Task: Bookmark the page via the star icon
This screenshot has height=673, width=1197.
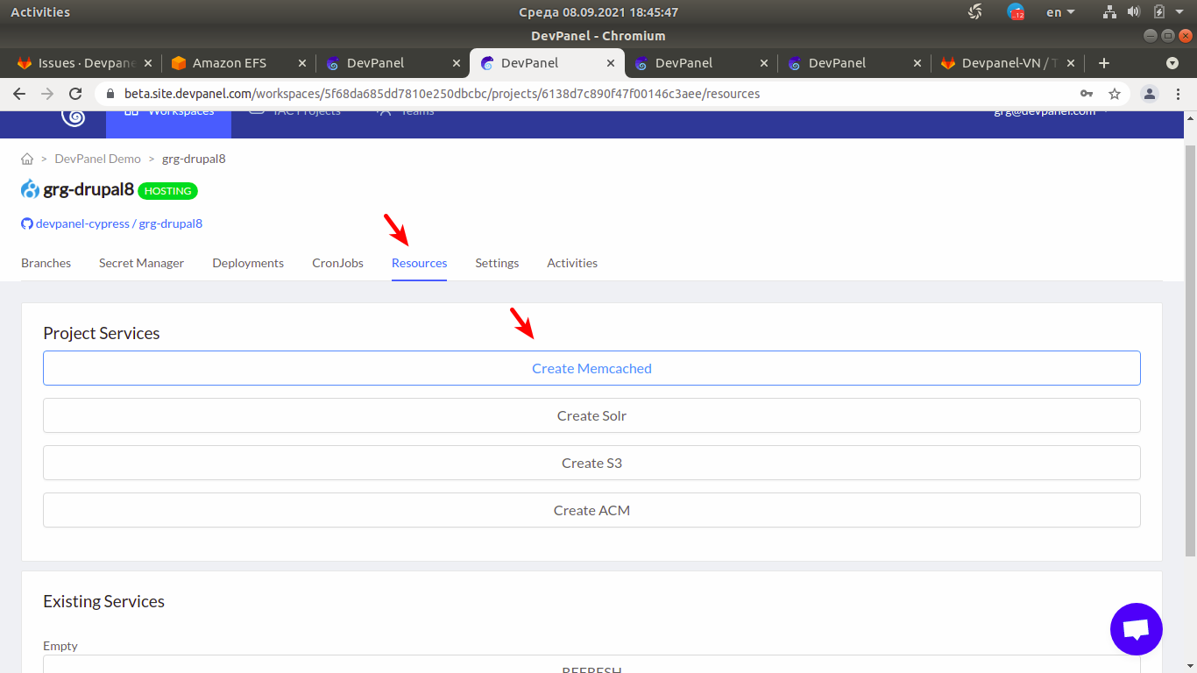Action: coord(1114,94)
